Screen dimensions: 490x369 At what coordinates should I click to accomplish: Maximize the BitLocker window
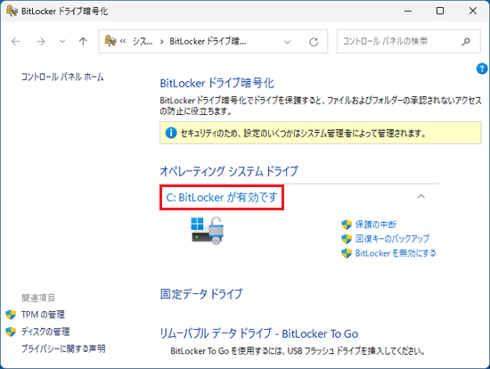[x=440, y=11]
